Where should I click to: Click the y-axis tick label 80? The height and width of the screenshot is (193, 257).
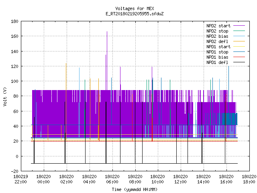[x=16, y=96]
